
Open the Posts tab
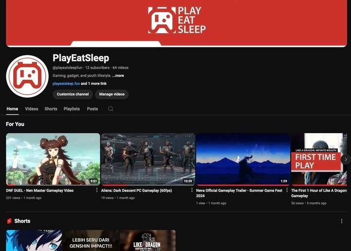tap(93, 109)
